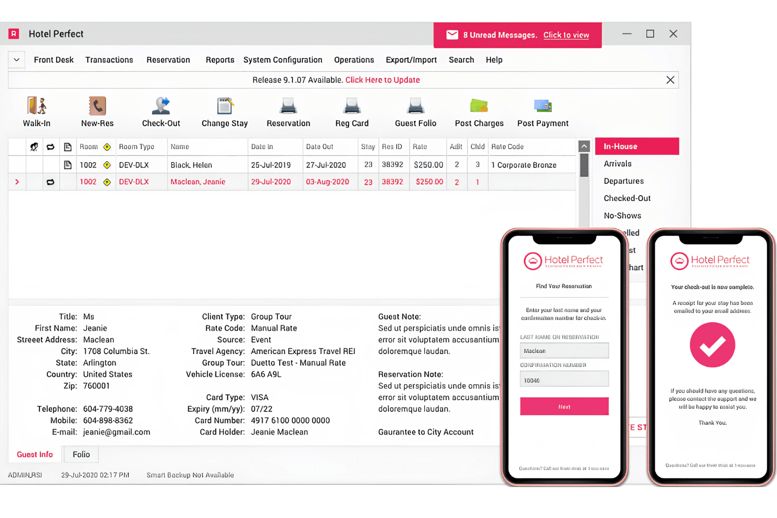This screenshot has height=518, width=777.
Task: Open the Post Payment icon
Action: pyautogui.click(x=543, y=105)
